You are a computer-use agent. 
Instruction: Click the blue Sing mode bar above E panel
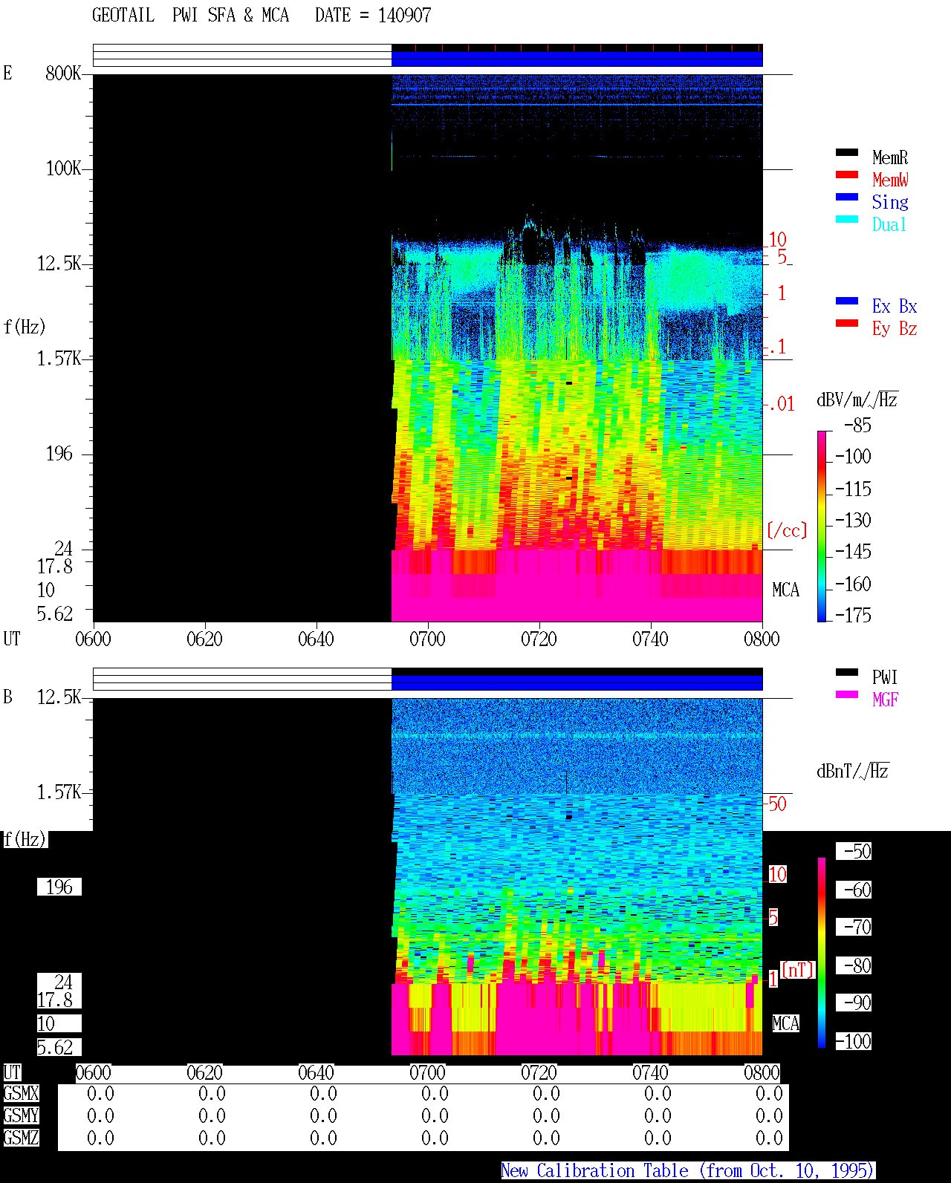(x=577, y=59)
